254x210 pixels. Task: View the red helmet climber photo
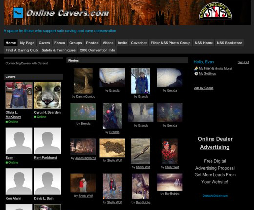pos(112,116)
